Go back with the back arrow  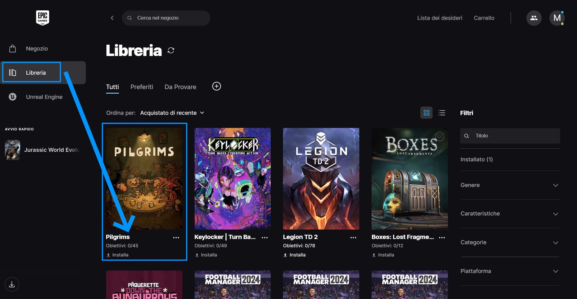[x=112, y=18]
